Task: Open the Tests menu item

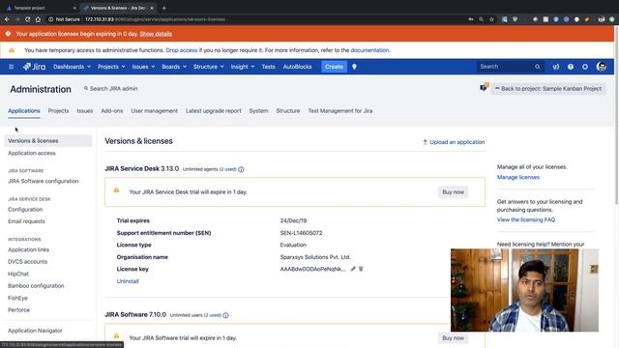Action: (269, 67)
